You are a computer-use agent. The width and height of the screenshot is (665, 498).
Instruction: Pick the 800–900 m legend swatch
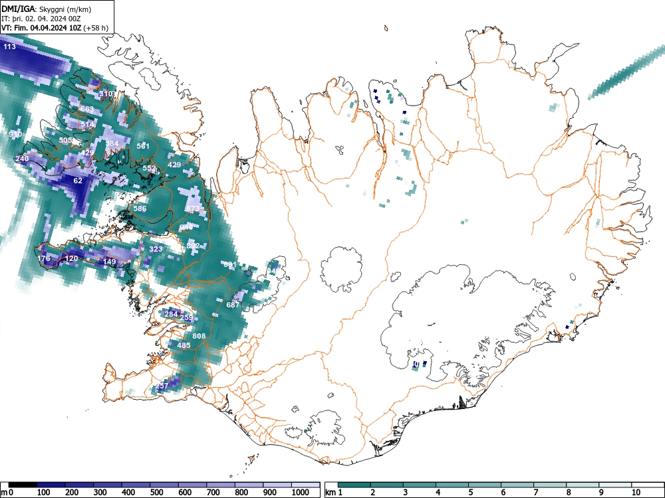coord(249,485)
